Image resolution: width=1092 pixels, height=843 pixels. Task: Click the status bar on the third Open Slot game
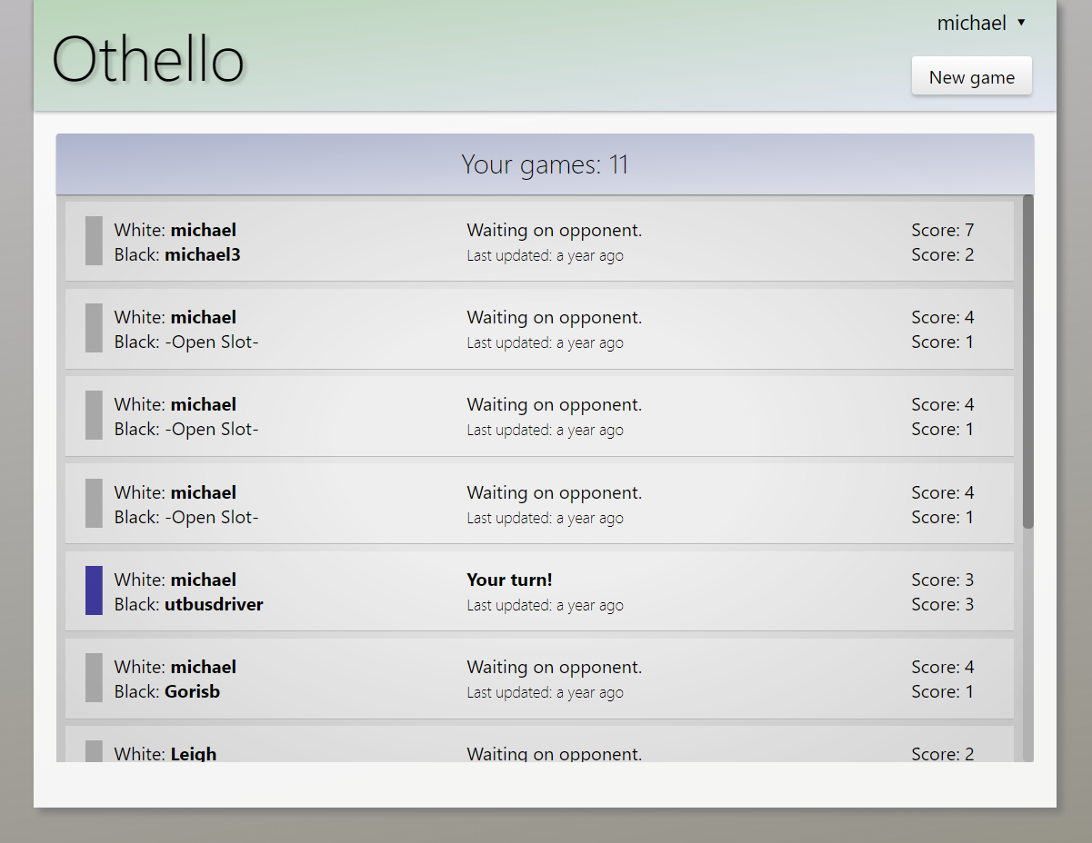93,503
